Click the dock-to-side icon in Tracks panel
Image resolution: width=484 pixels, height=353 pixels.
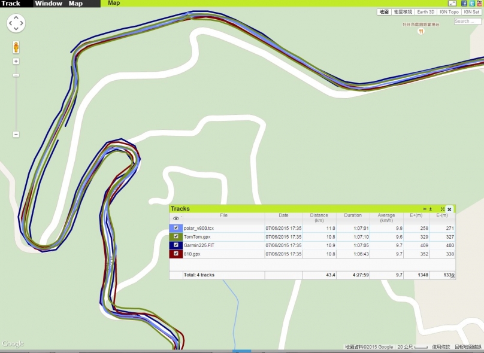425,209
